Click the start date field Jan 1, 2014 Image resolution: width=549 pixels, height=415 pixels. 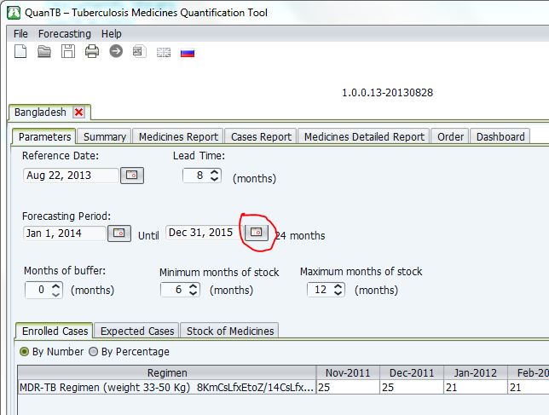click(65, 233)
